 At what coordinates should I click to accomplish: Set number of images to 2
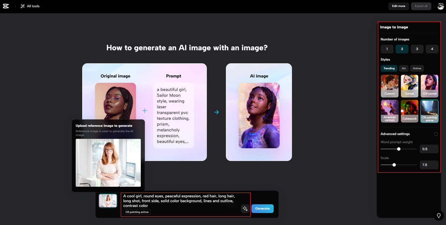pos(402,49)
